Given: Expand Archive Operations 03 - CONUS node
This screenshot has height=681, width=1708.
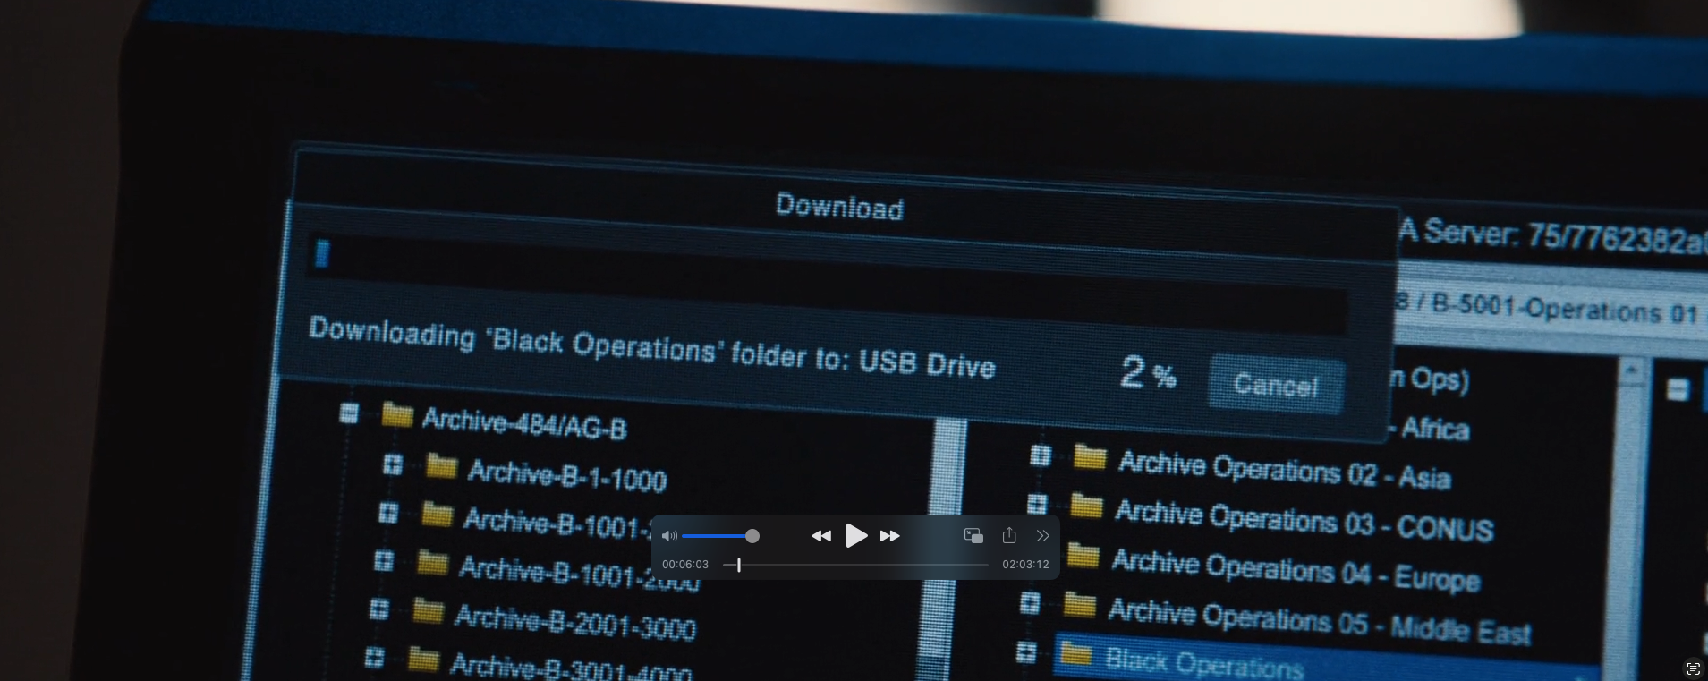Looking at the screenshot, I should click(x=1036, y=505).
